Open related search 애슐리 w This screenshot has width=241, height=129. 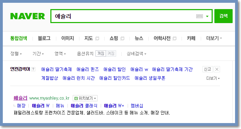[x=139, y=70]
